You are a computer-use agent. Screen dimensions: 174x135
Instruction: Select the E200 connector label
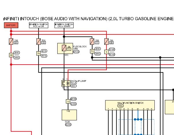click(68, 125)
